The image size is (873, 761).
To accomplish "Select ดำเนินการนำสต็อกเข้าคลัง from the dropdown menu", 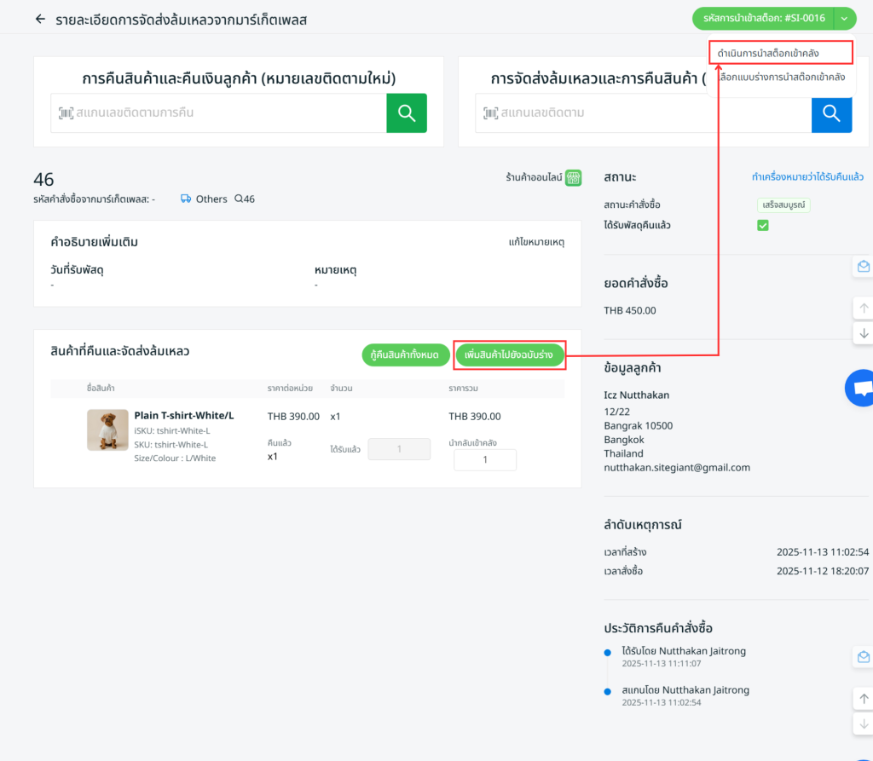I will 780,53.
